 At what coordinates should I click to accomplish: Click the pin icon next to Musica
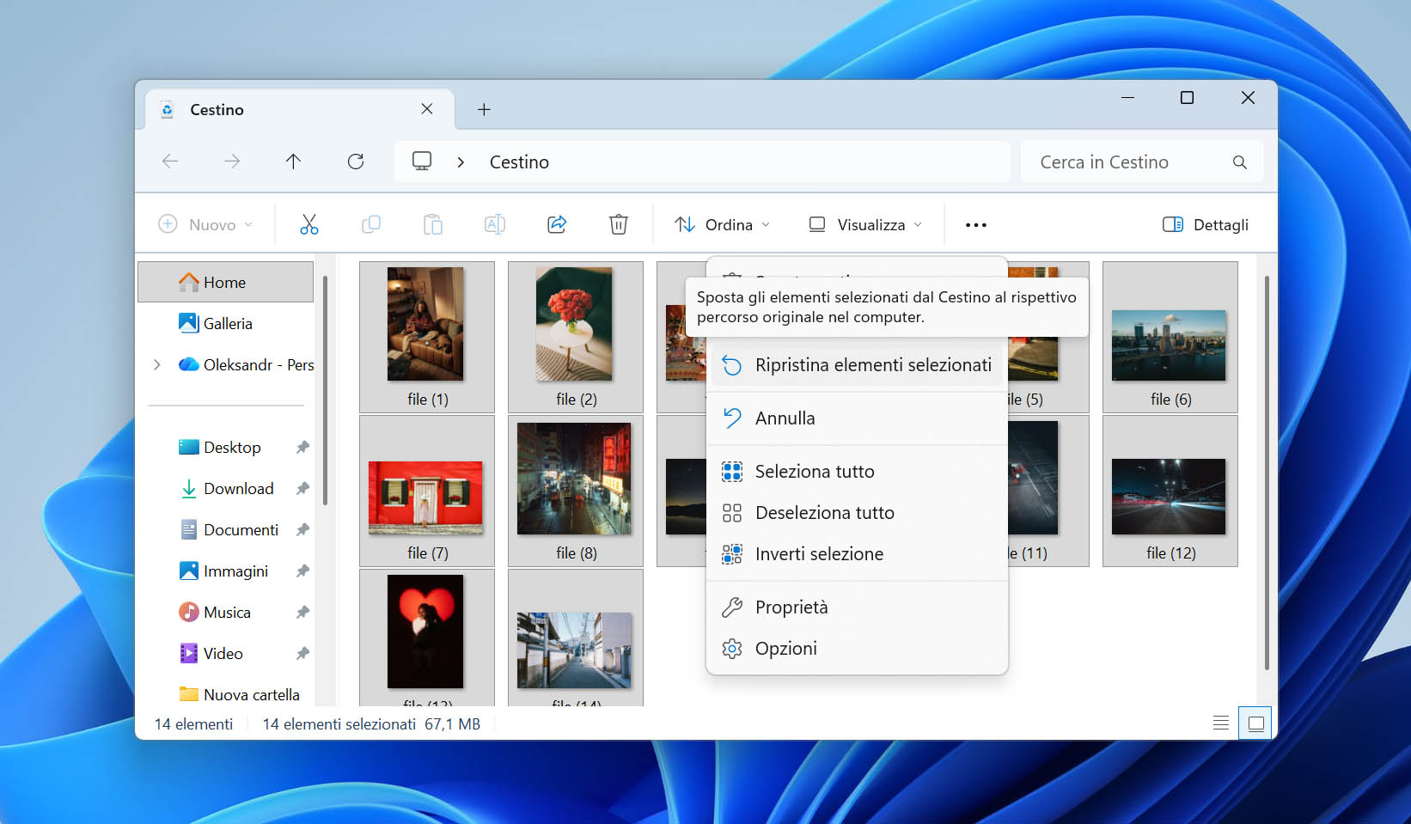pos(302,612)
